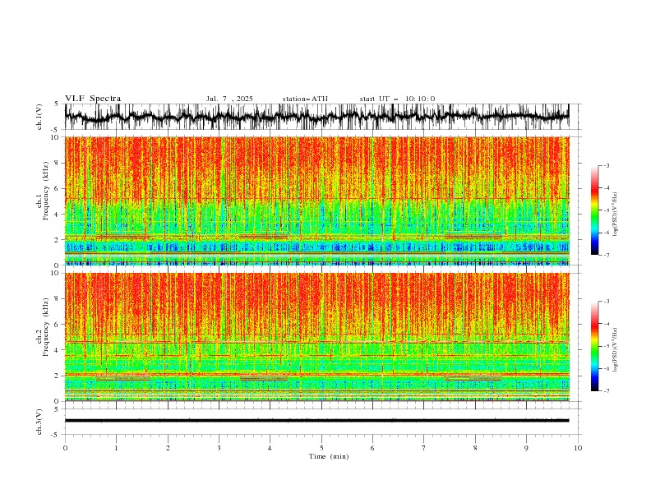This screenshot has height=503, width=651.
Task: Click time axis tick label "6"
Action: click(x=372, y=448)
